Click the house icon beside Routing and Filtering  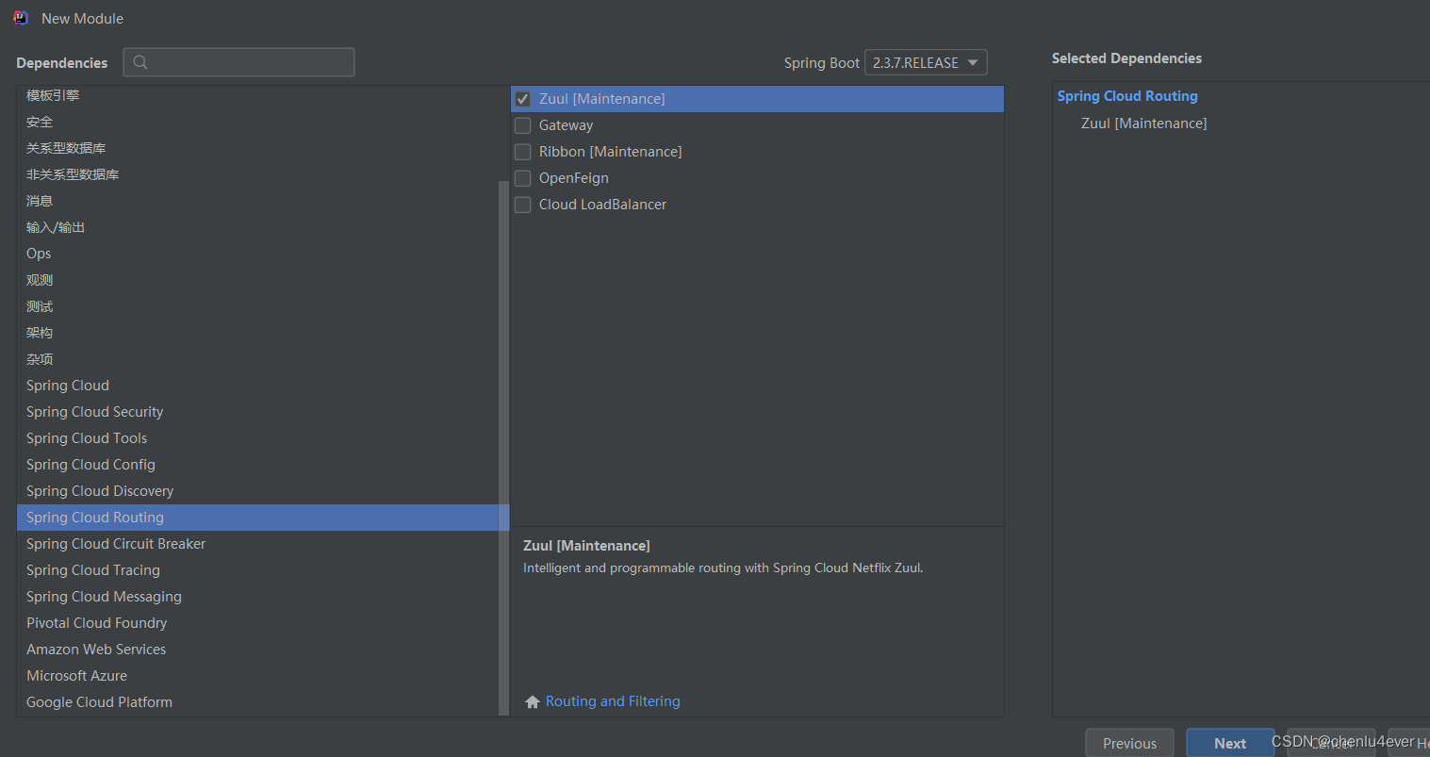click(533, 700)
